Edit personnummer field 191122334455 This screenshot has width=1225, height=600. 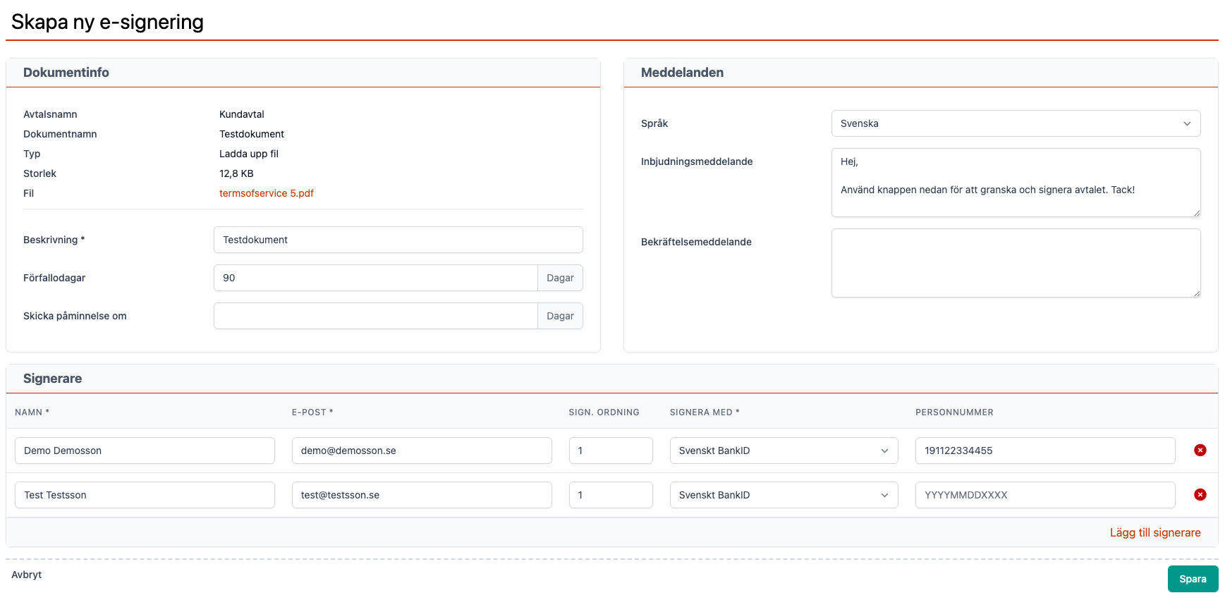pyautogui.click(x=1045, y=451)
